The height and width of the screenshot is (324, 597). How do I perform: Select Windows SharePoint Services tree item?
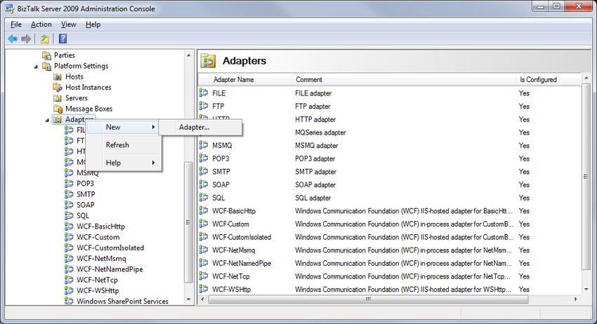pos(122,301)
